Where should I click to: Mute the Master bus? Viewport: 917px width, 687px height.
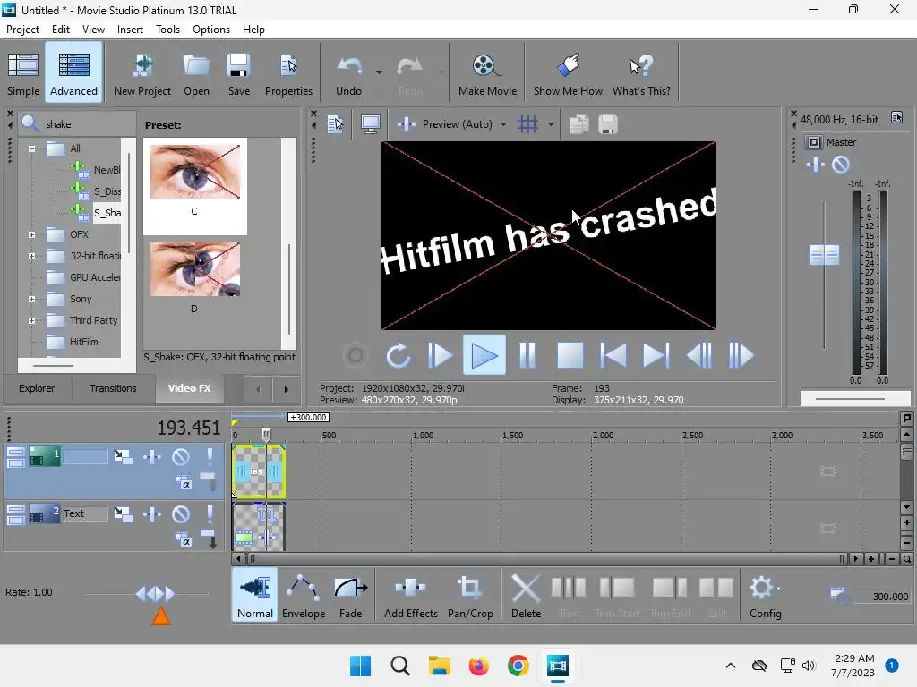click(x=840, y=165)
